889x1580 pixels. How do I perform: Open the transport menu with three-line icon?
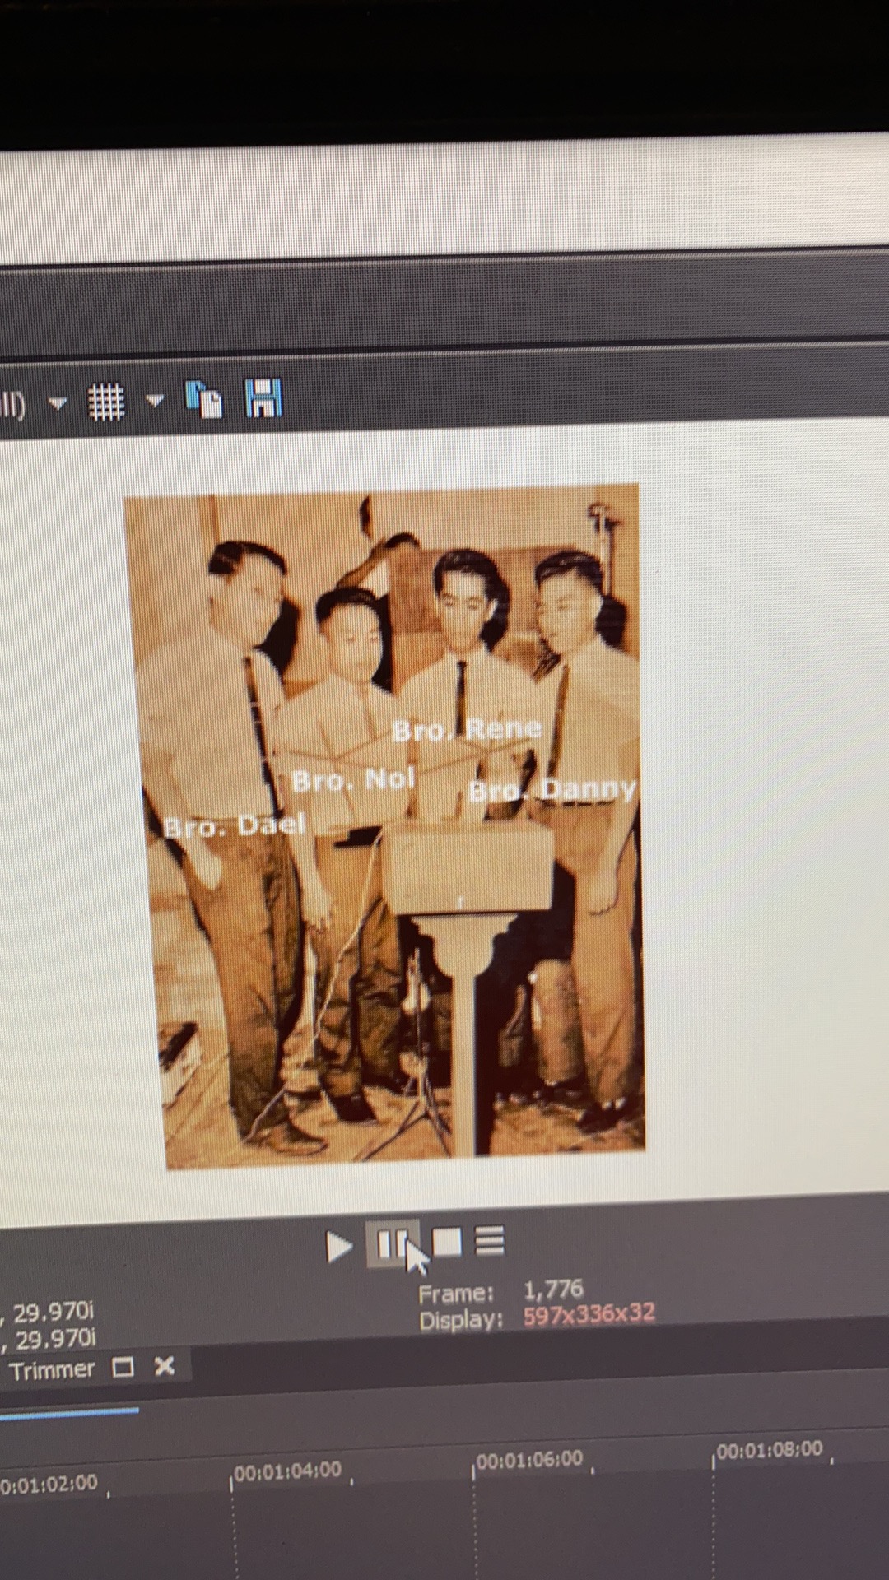click(x=490, y=1241)
